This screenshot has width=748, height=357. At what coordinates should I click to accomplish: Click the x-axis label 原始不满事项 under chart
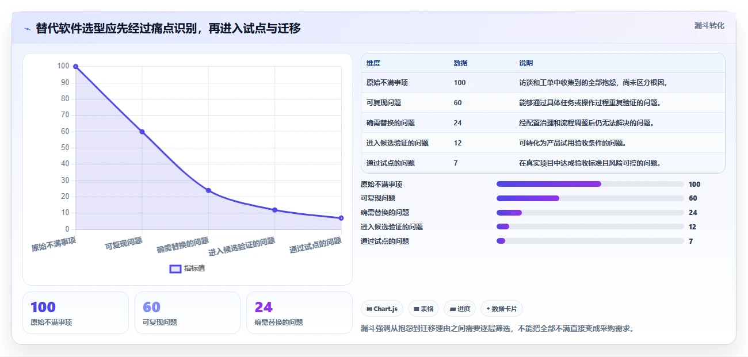(x=54, y=245)
